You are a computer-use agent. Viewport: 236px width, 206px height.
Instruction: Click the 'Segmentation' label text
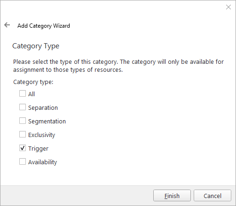[x=47, y=122]
